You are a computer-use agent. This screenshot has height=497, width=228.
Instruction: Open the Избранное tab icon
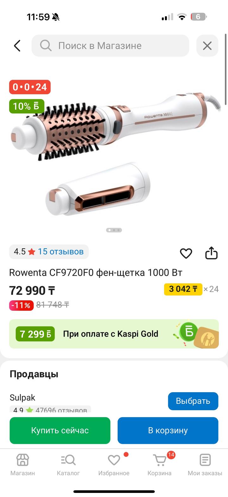tap(114, 460)
